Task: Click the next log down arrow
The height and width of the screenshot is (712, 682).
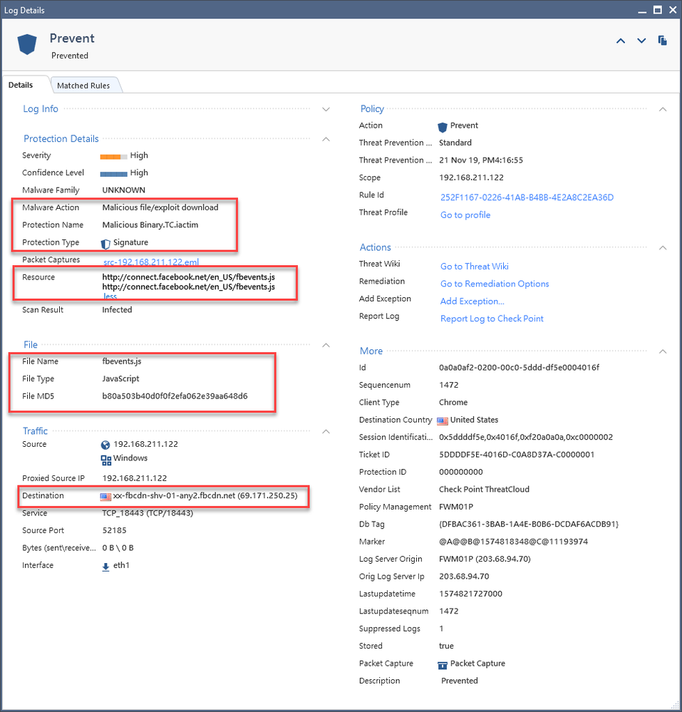Action: click(641, 41)
